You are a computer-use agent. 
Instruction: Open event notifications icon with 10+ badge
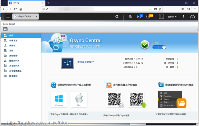point(149,17)
